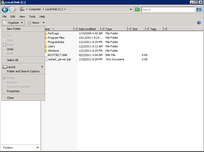
Task: Open the View menu
Action: pyautogui.click(x=22, y=17)
